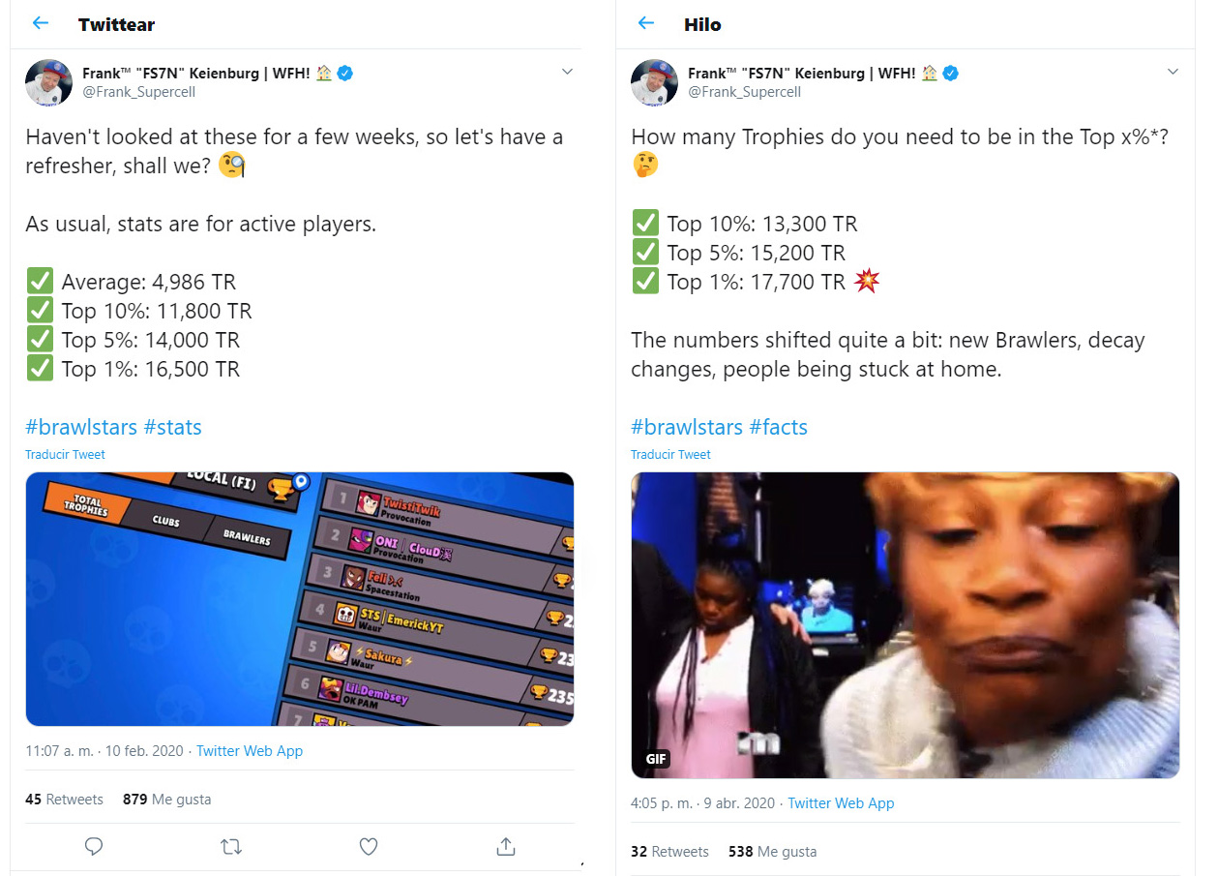Viewport: 1218px width, 876px height.
Task: Open Frank's avatar in left tweet
Action: click(48, 82)
